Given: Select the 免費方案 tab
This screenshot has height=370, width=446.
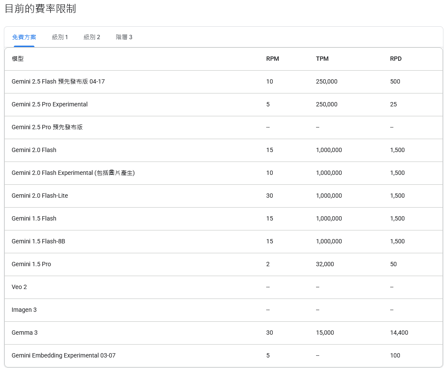Looking at the screenshot, I should pyautogui.click(x=24, y=37).
